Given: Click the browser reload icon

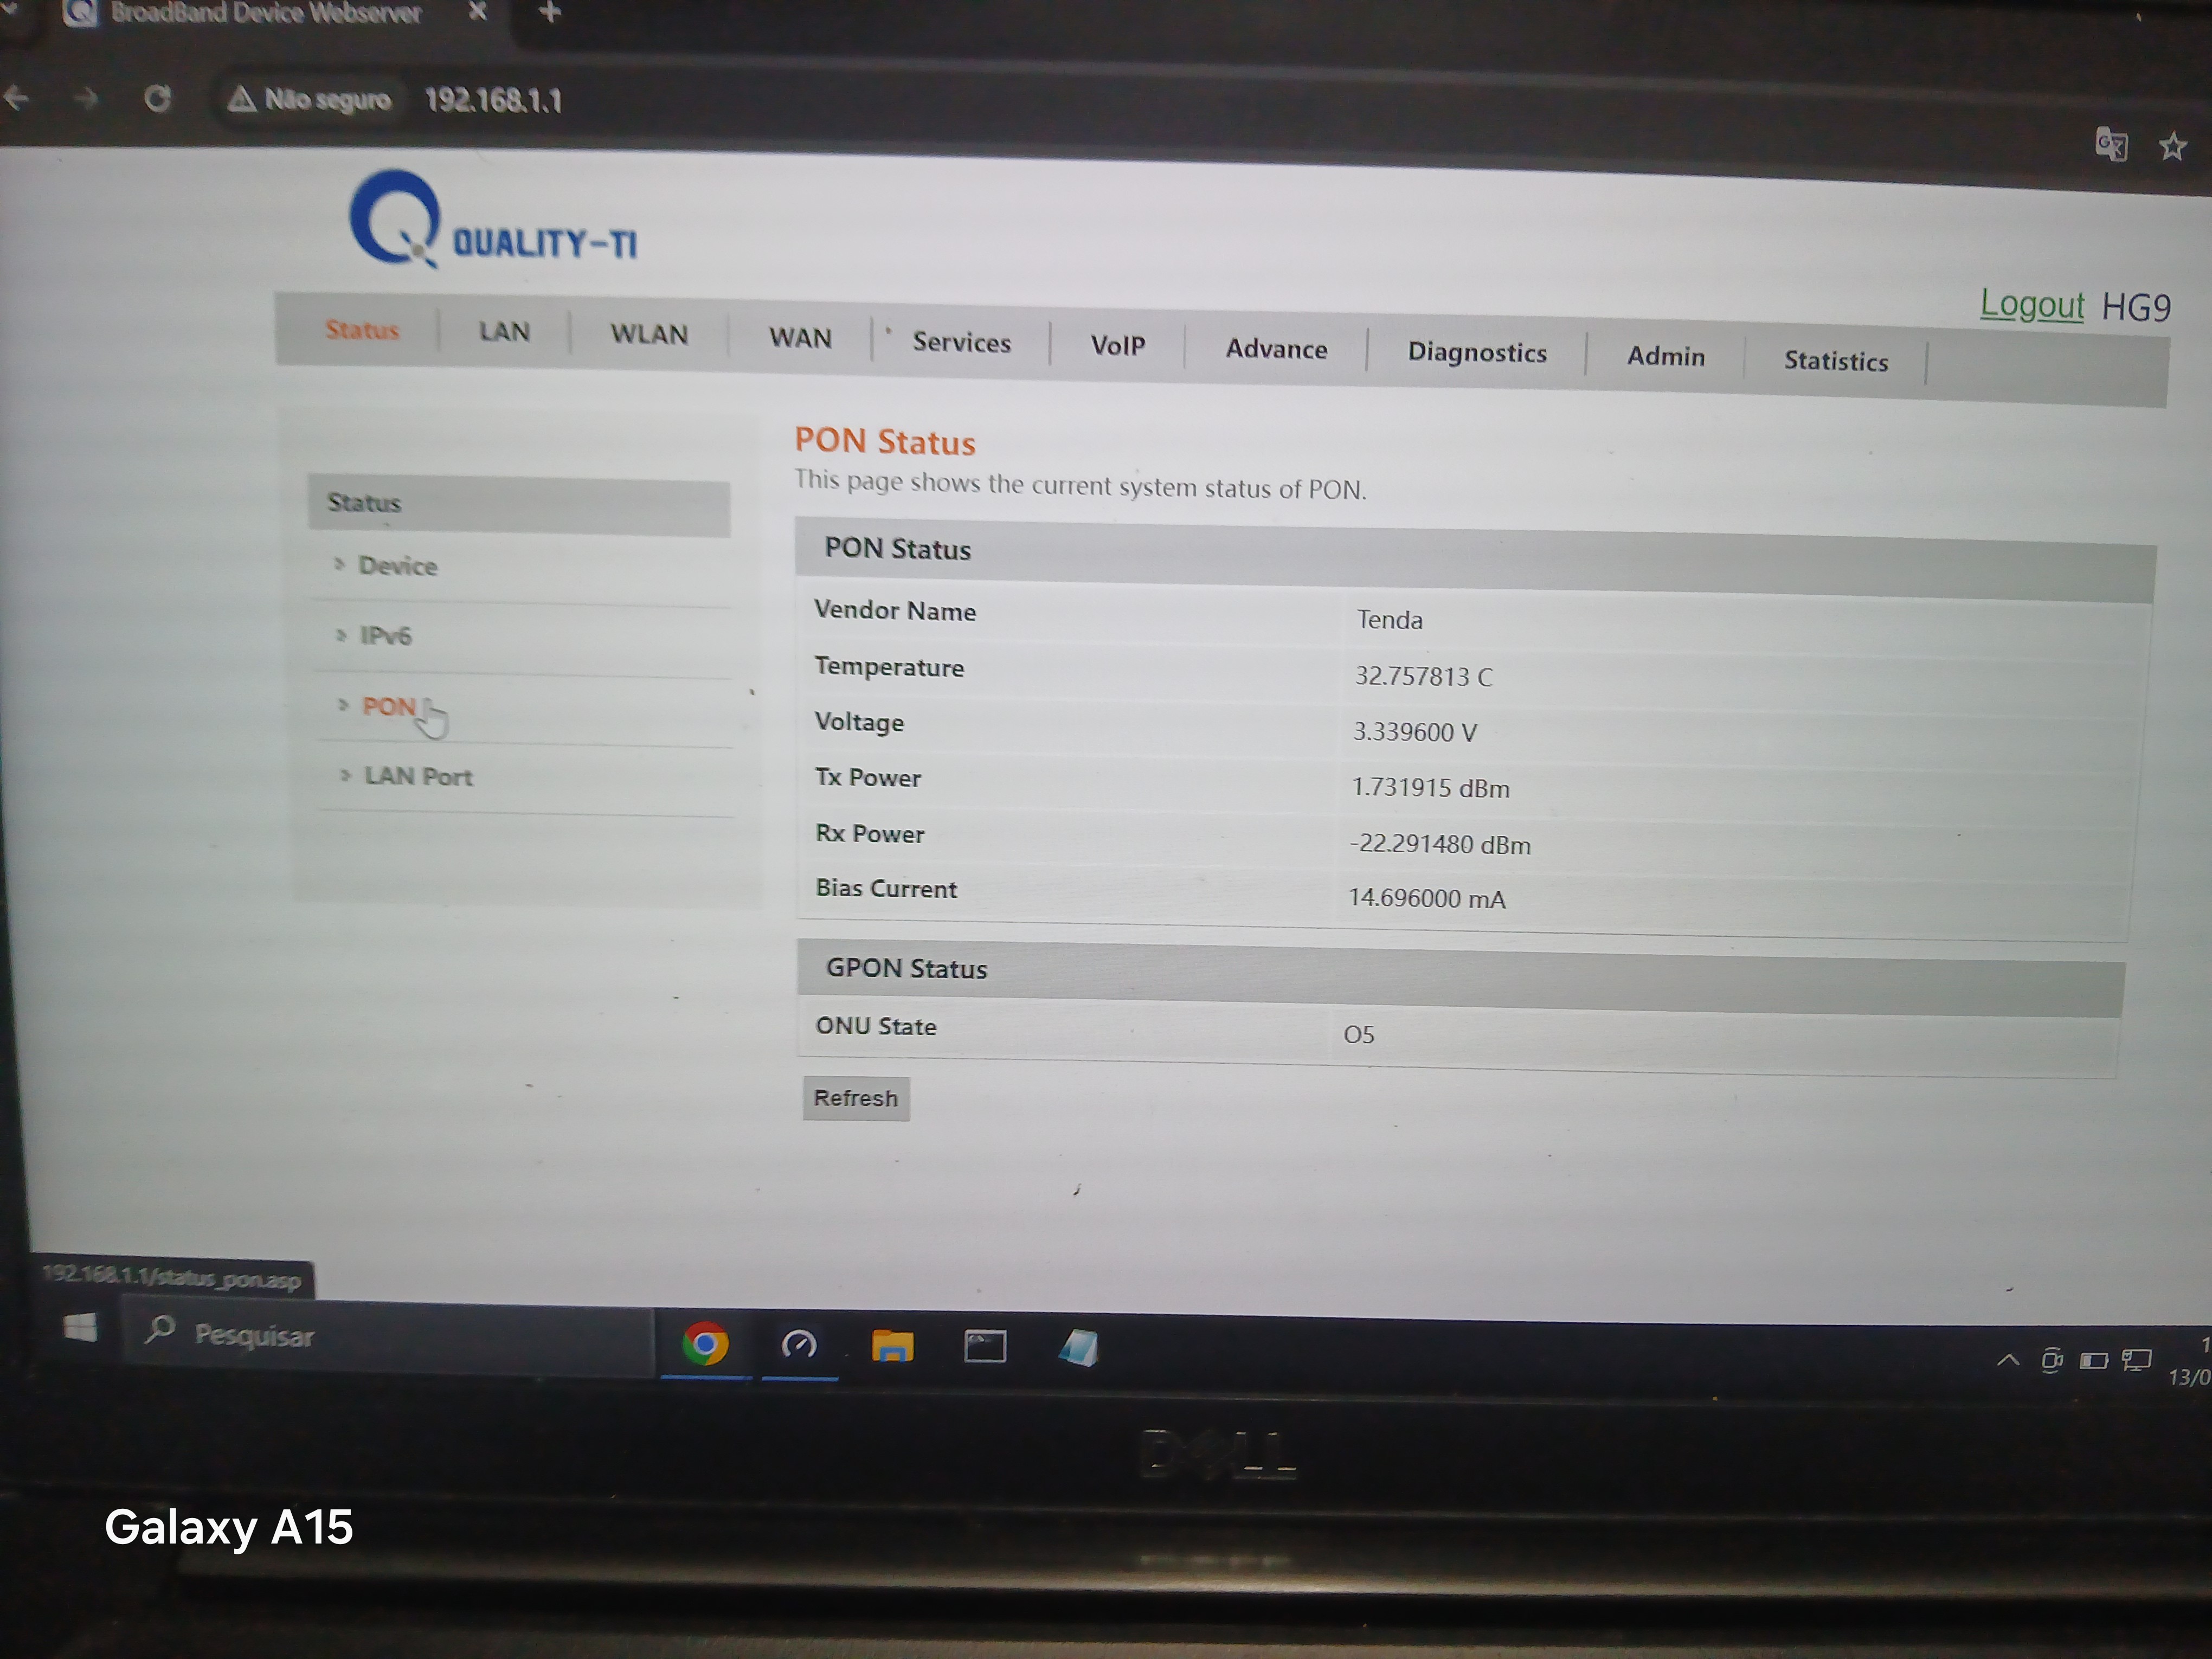Looking at the screenshot, I should pyautogui.click(x=158, y=98).
